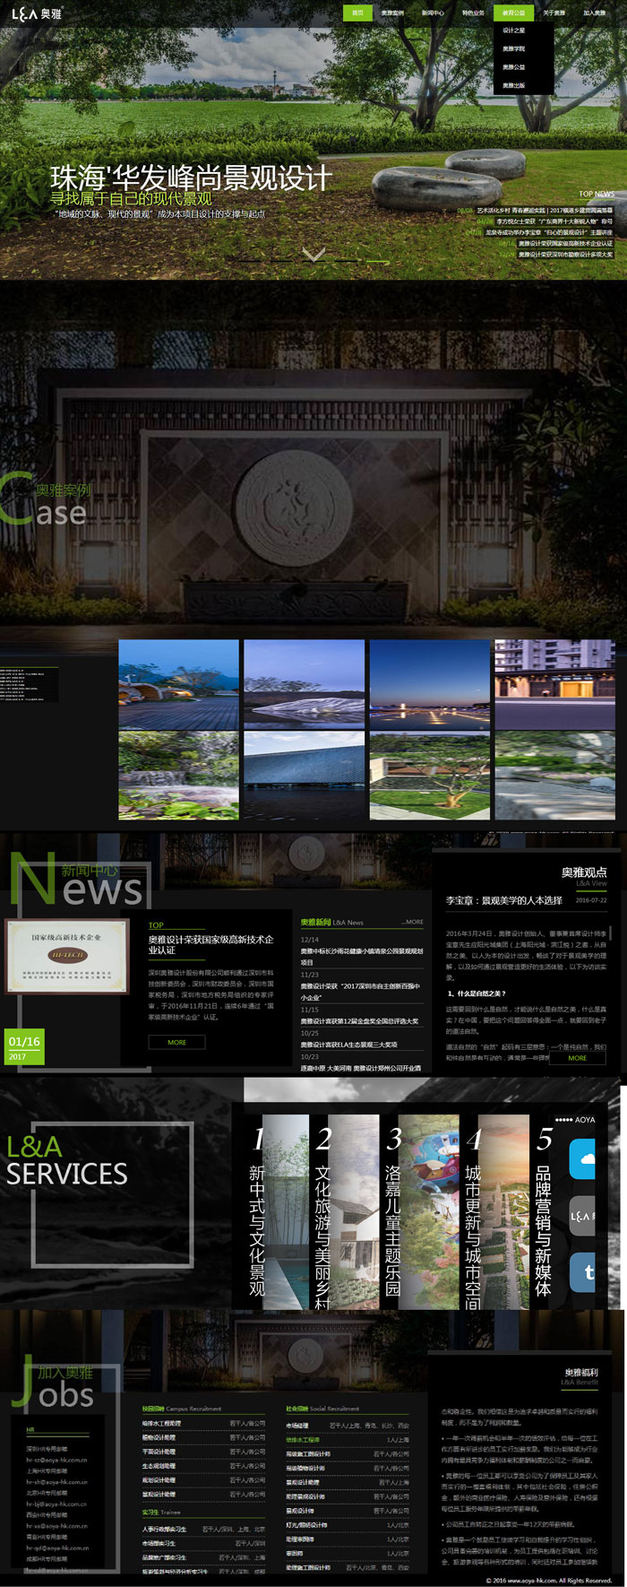The image size is (627, 1587).
Task: Open the 洛嘉儿童主题乐园 service panel
Action: tap(403, 1210)
